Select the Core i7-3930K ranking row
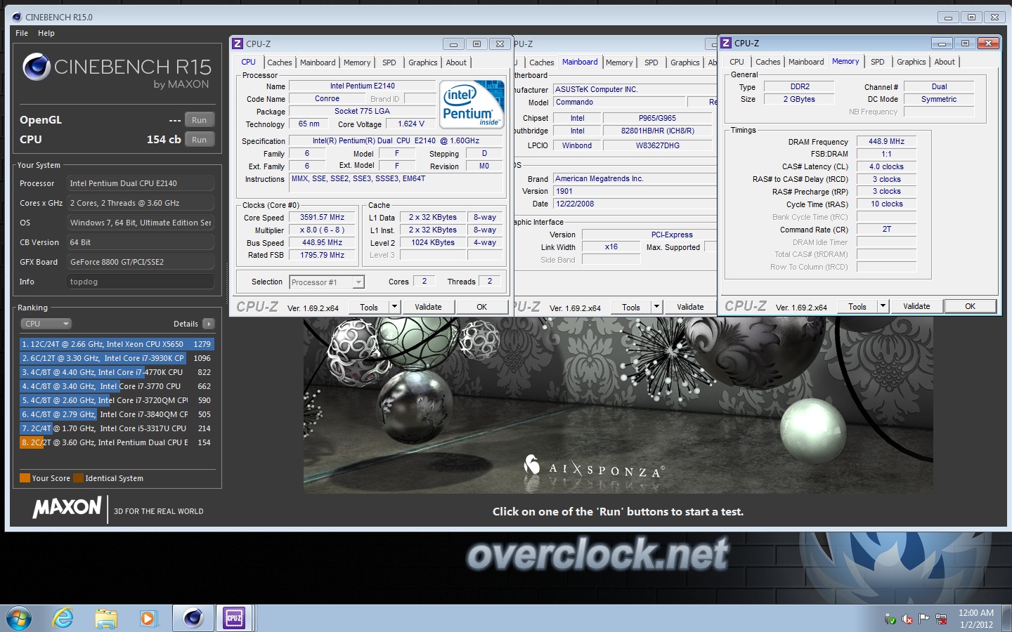 coord(117,358)
